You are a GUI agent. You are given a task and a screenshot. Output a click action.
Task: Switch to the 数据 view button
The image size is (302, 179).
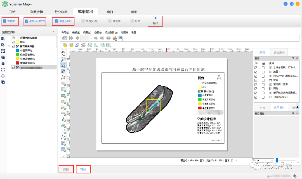(x=66, y=170)
